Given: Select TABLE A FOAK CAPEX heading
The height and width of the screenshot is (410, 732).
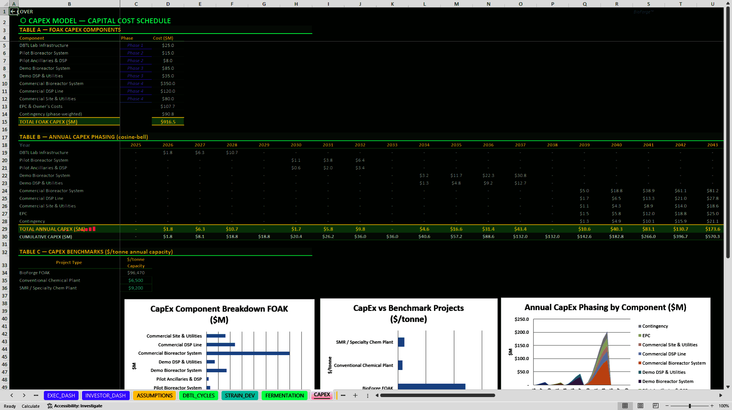Looking at the screenshot, I should (70, 30).
